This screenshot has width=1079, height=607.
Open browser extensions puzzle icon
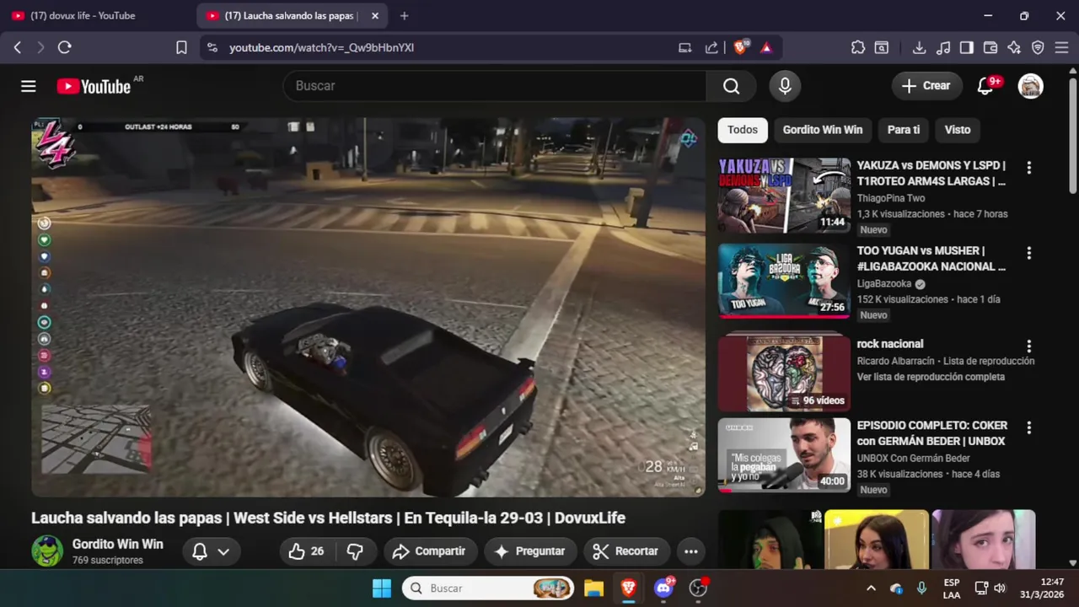pyautogui.click(x=858, y=48)
